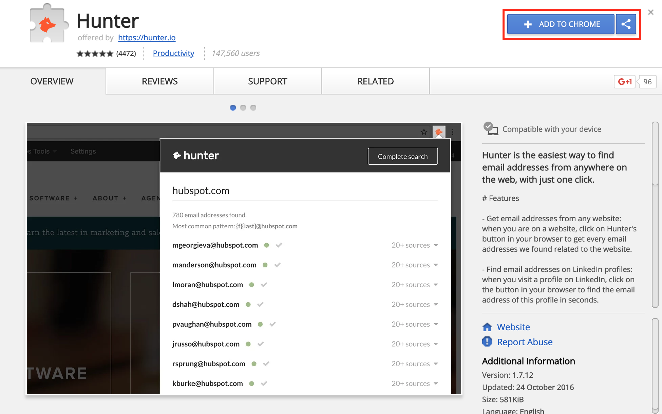Screen dimensions: 662x414
Task: Expand sources for jrusso@hubspot.com
Action: tap(415, 344)
